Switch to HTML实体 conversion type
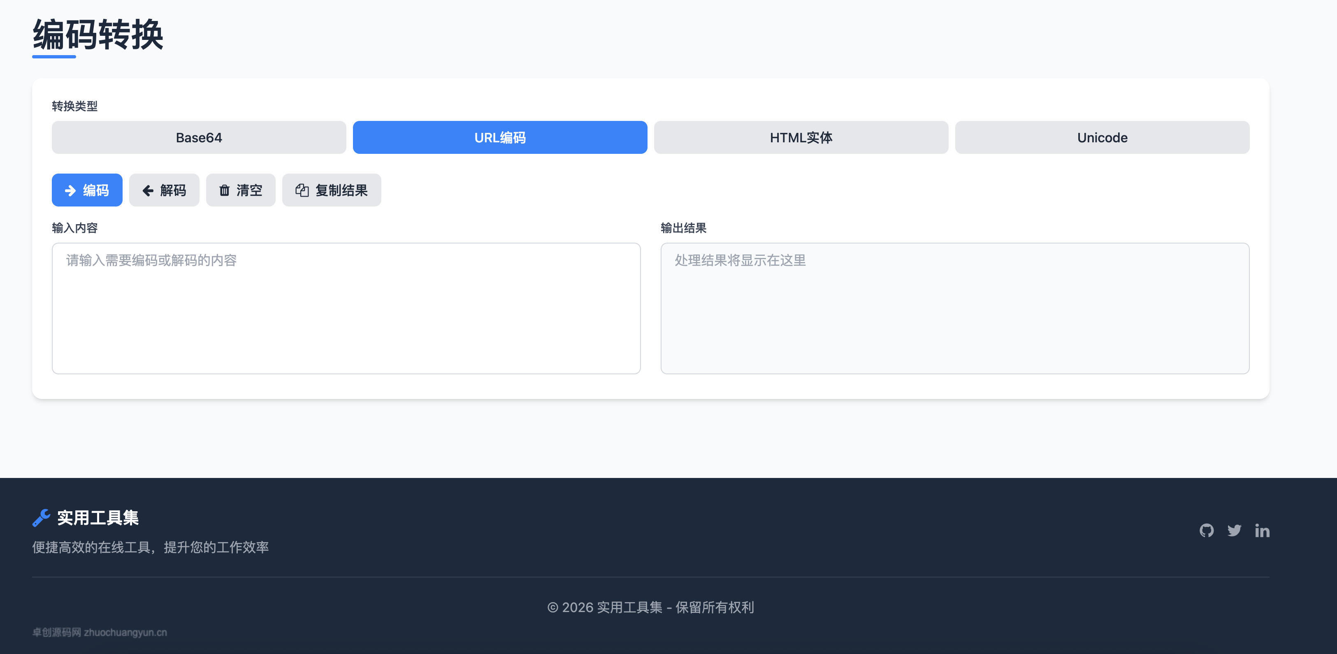 (801, 137)
